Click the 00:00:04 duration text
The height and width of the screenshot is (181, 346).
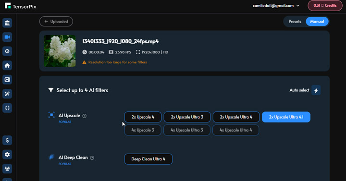(97, 52)
